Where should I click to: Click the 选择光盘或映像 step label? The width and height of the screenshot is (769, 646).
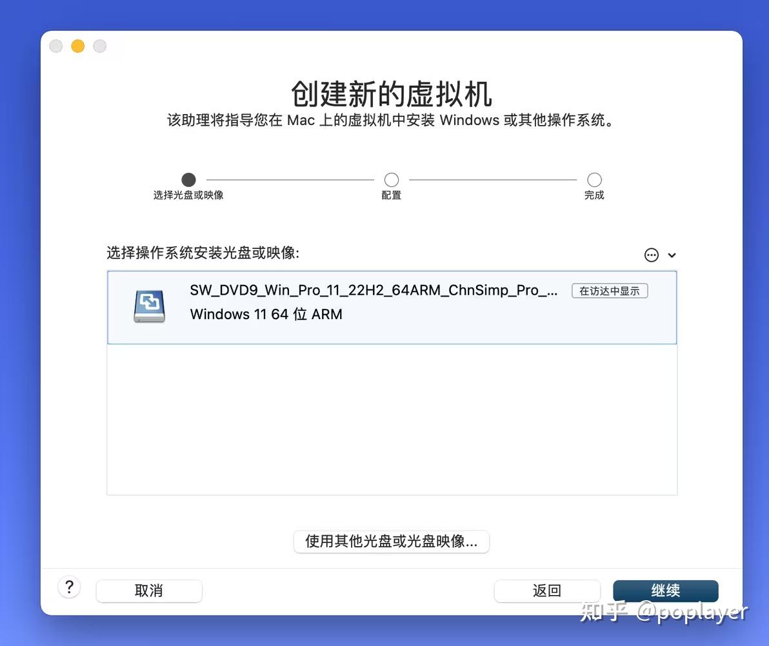[x=188, y=195]
